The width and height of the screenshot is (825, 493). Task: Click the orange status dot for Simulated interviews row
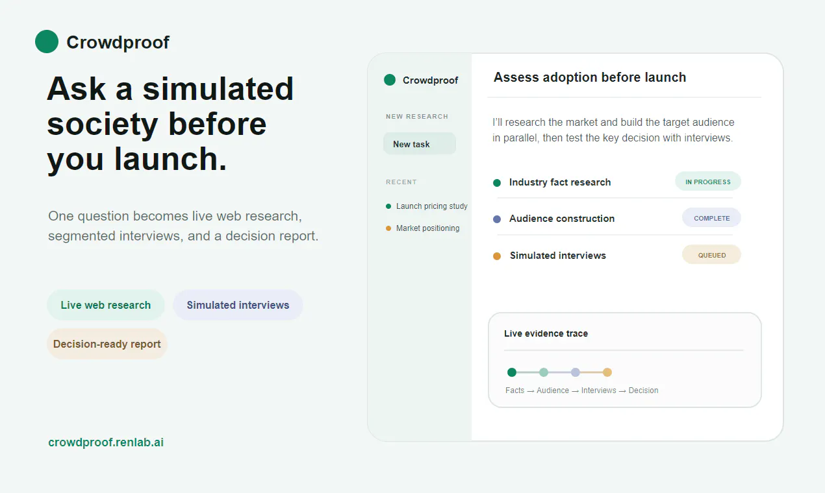click(497, 256)
